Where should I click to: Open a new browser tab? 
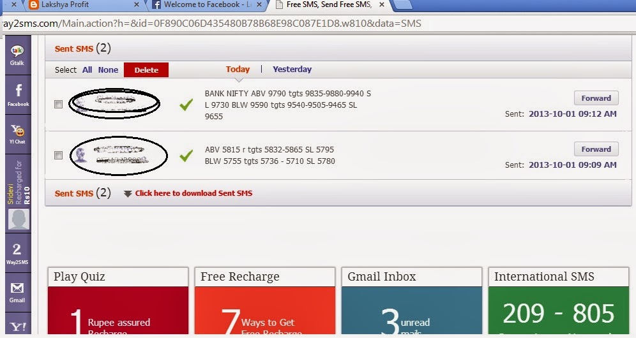[403, 5]
